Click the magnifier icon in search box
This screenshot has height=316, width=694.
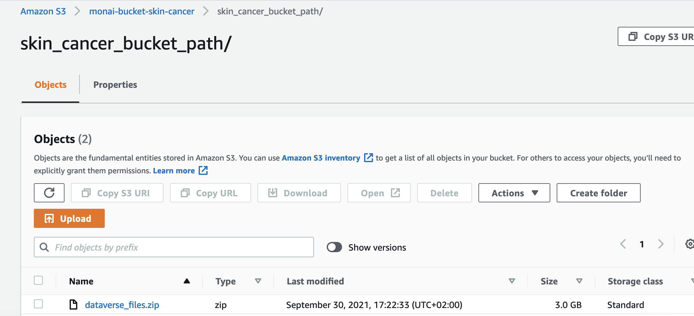point(44,247)
